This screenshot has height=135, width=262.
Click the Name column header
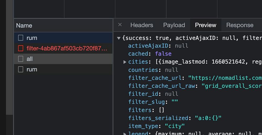point(63,26)
